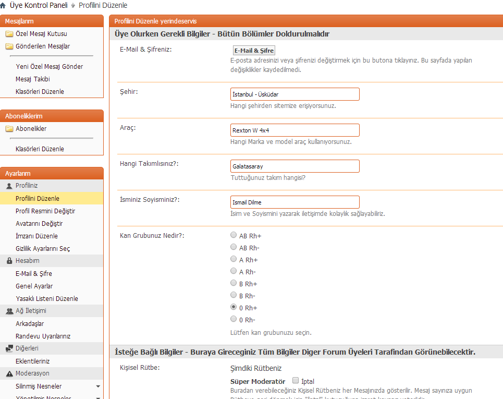Click the Hesabım lock icon
The width and height of the screenshot is (503, 399).
tap(9, 261)
